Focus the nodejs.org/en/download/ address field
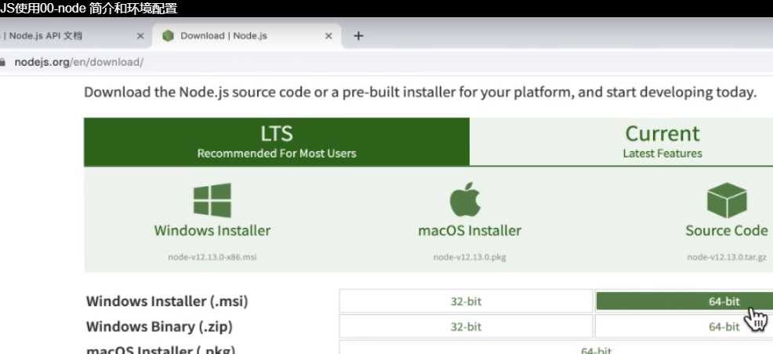Viewport: 773px width, 354px height. point(79,62)
